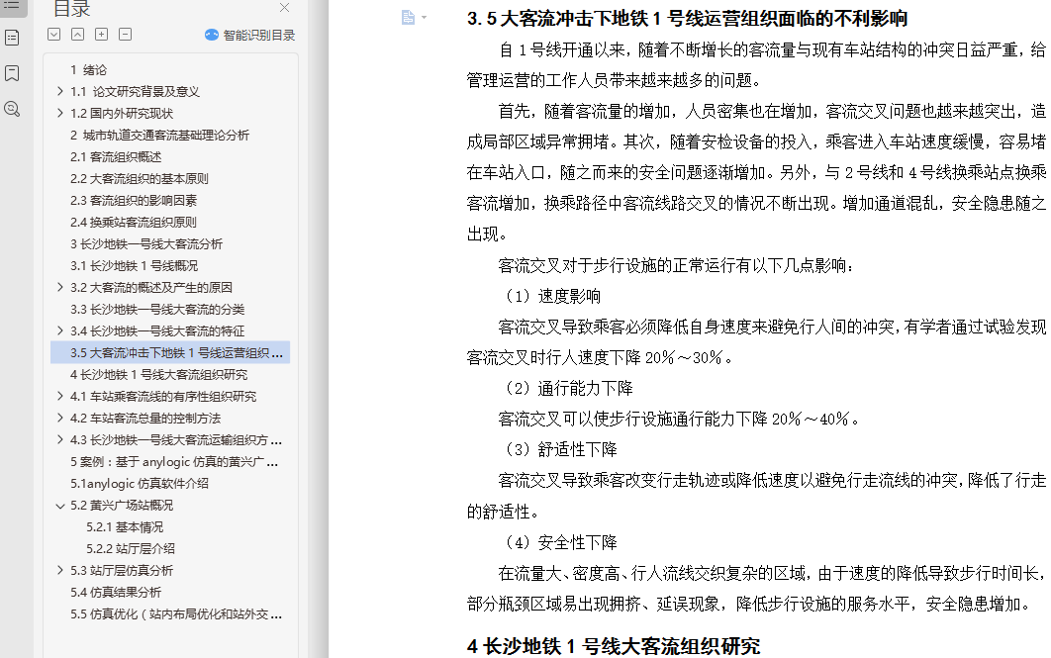The width and height of the screenshot is (1051, 658).
Task: Select 2.1 客流组织概述 outline item
Action: (x=115, y=156)
